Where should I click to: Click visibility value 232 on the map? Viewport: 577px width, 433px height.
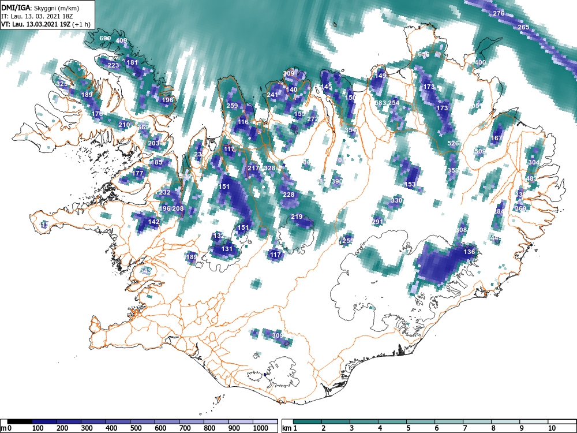164,192
